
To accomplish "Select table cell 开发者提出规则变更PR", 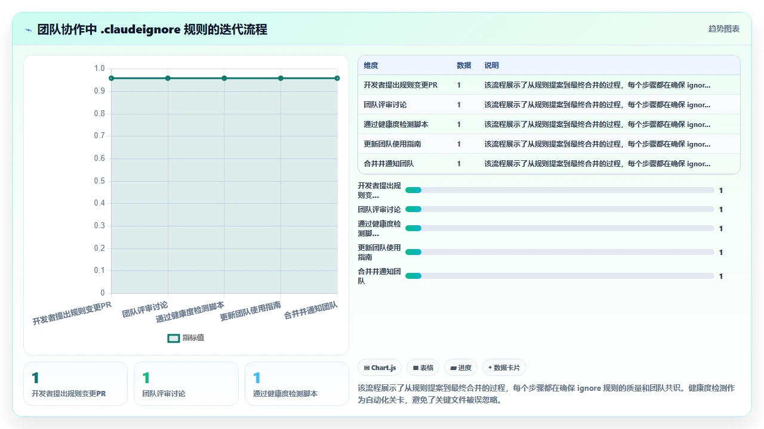I will click(x=401, y=85).
